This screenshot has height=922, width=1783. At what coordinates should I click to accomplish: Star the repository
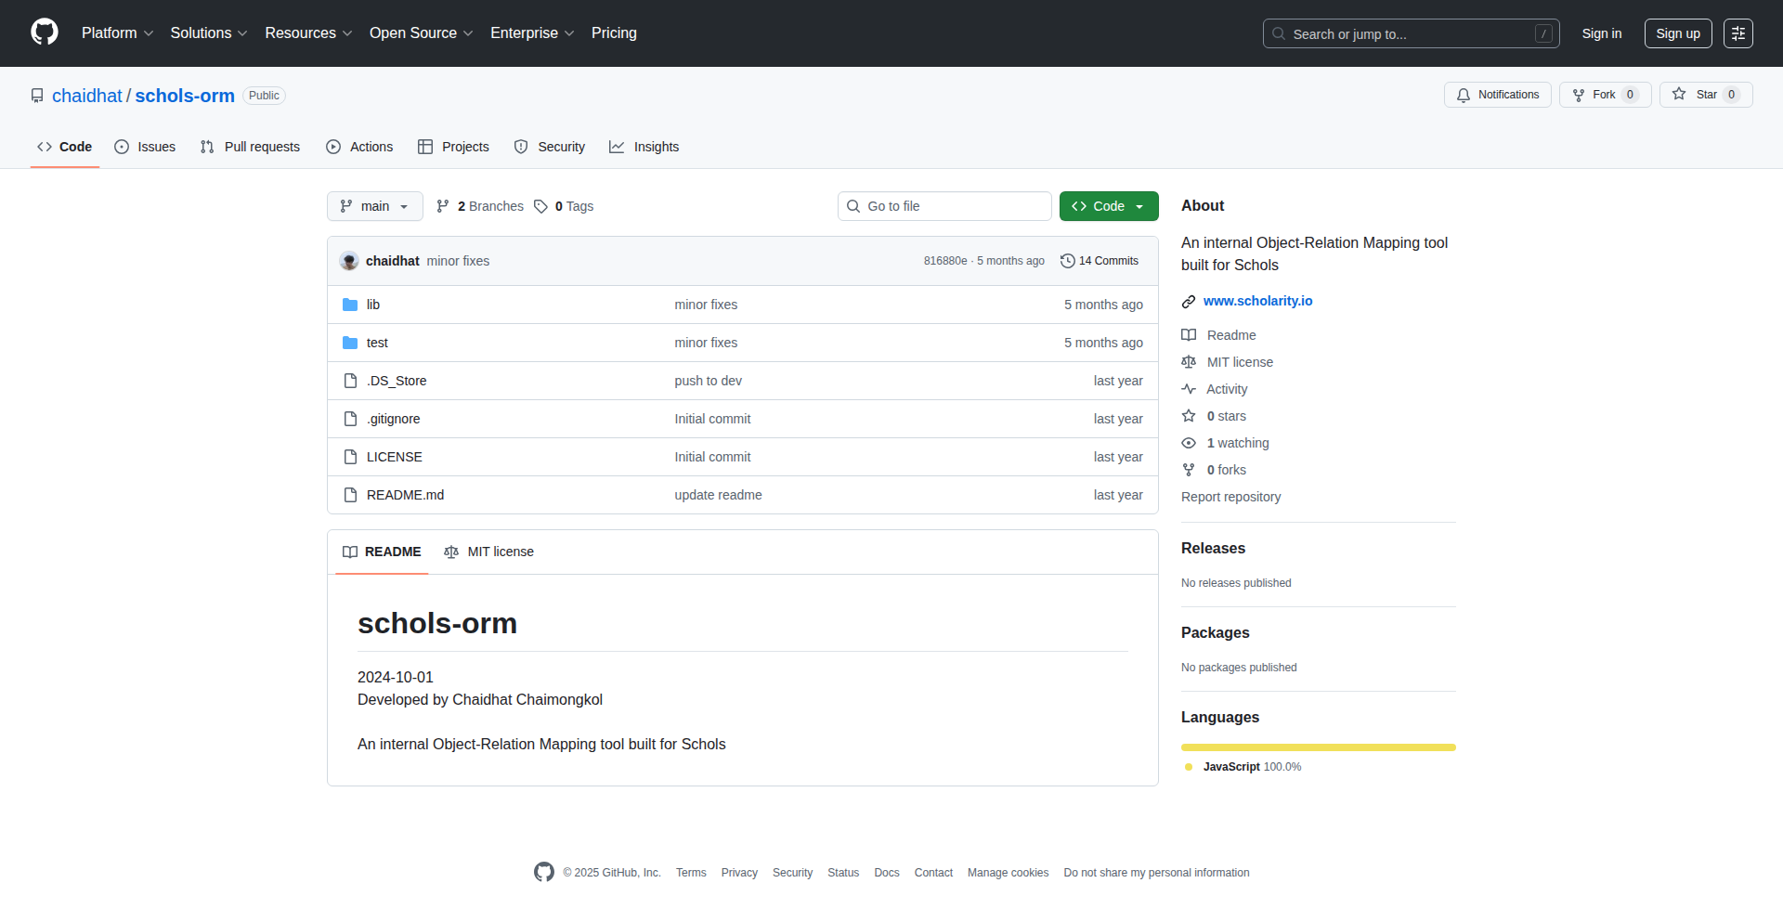coord(1706,95)
